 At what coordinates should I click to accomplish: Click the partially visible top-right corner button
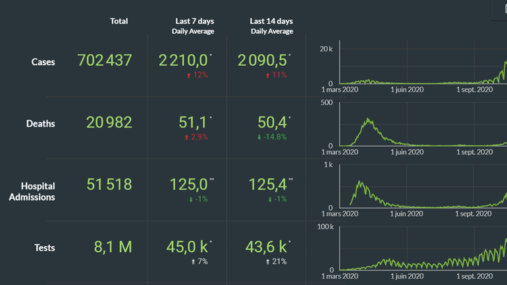(502, 8)
